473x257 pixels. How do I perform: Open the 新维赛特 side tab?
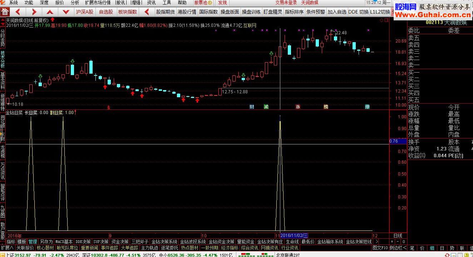point(3,102)
